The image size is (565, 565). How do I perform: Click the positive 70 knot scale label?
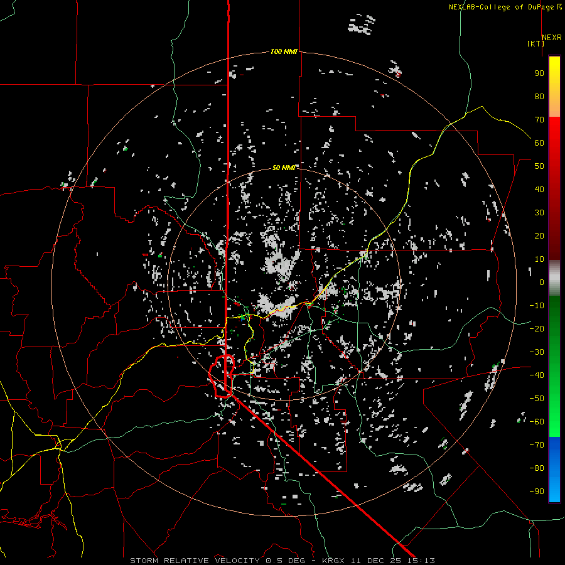[x=539, y=120]
